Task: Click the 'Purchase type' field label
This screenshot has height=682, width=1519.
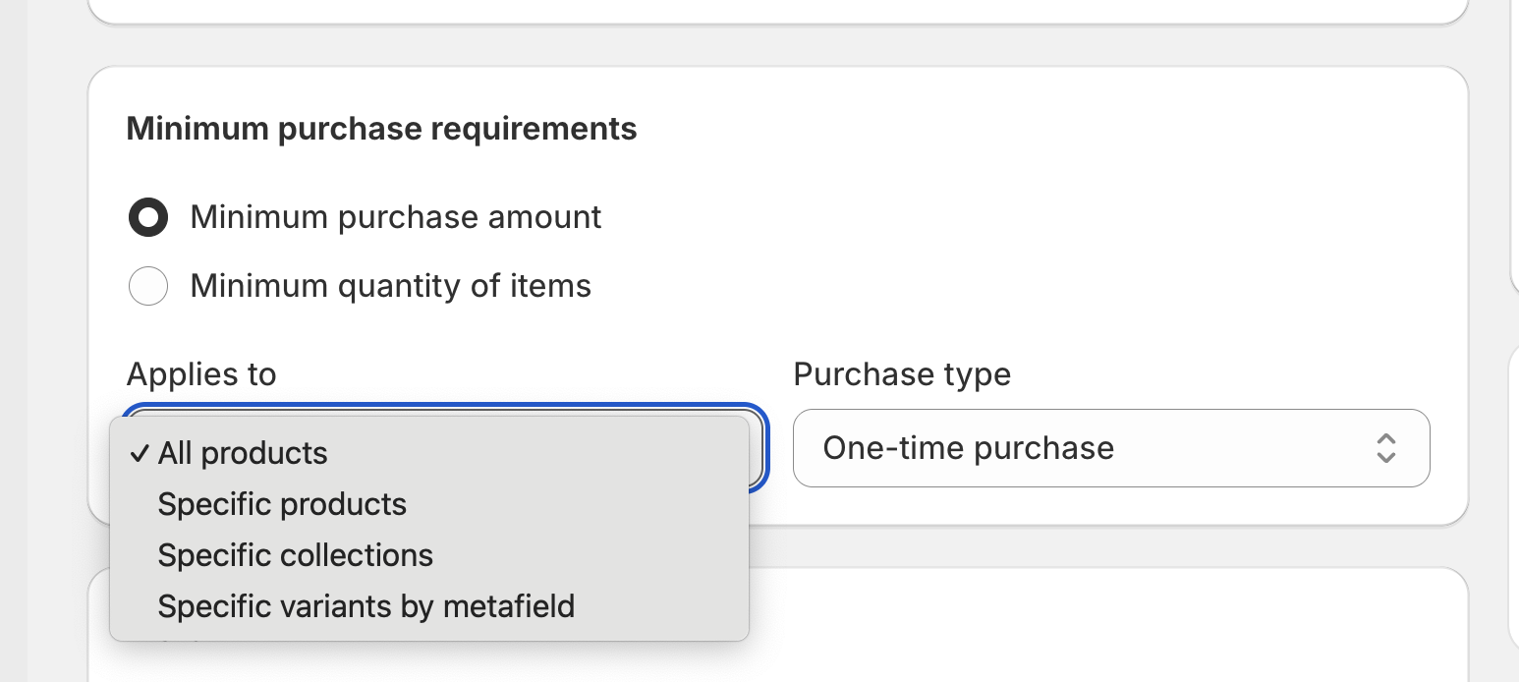Action: (901, 374)
